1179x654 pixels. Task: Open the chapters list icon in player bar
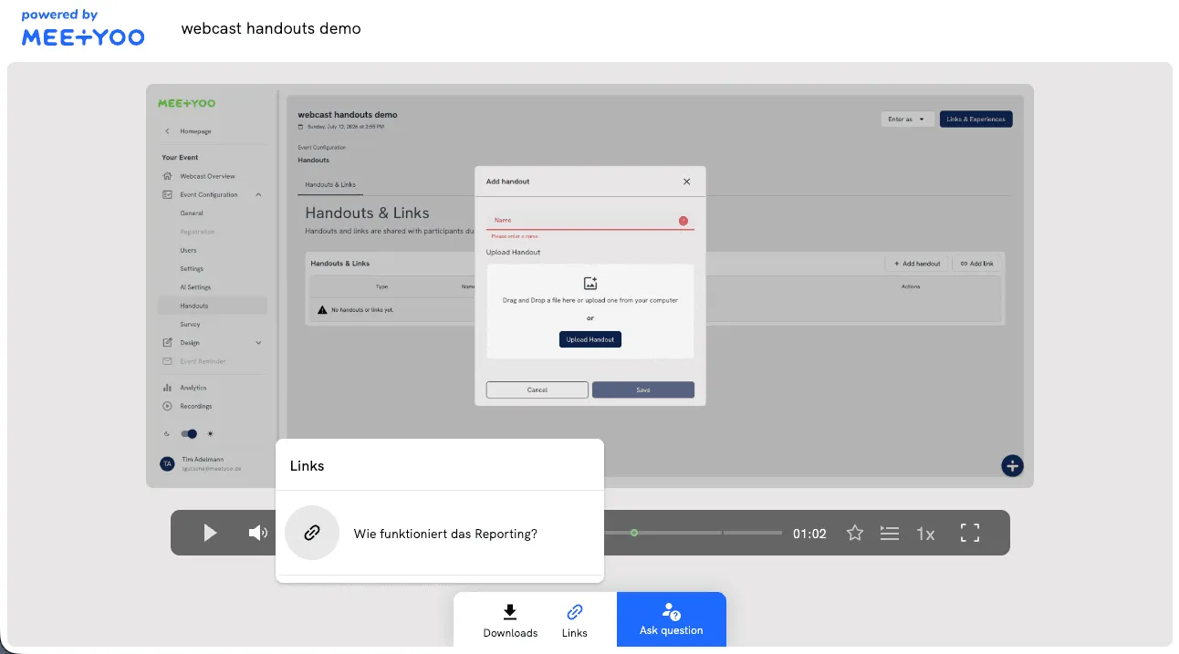tap(890, 533)
